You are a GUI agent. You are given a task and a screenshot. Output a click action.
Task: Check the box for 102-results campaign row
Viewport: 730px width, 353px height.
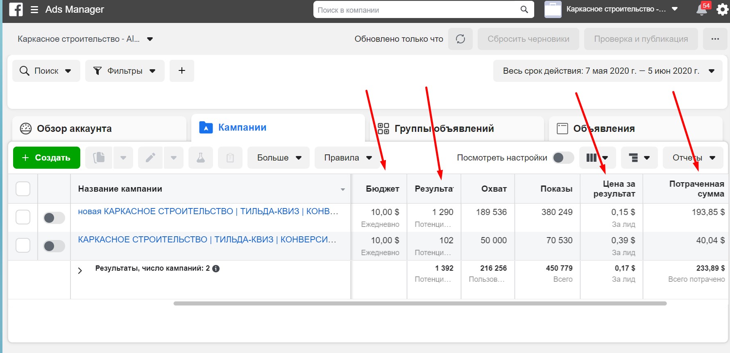click(x=23, y=245)
